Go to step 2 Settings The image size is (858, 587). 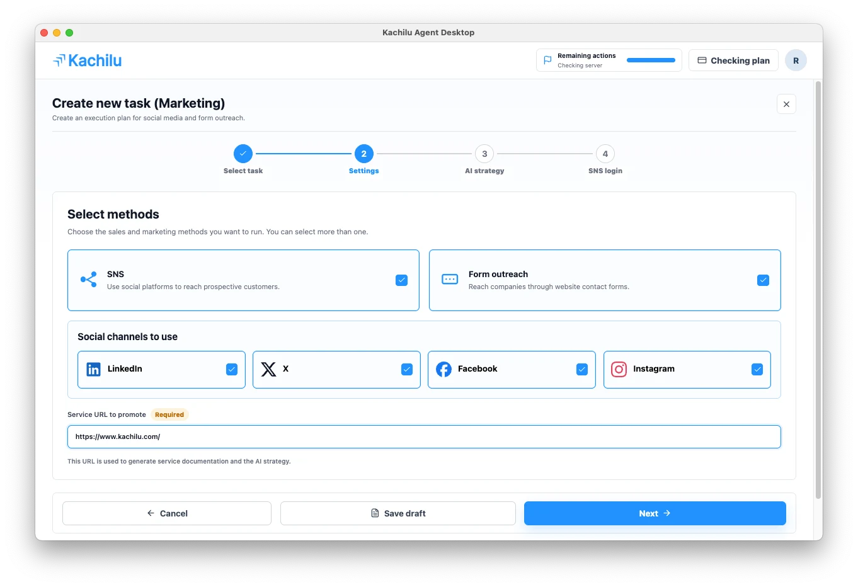click(364, 154)
